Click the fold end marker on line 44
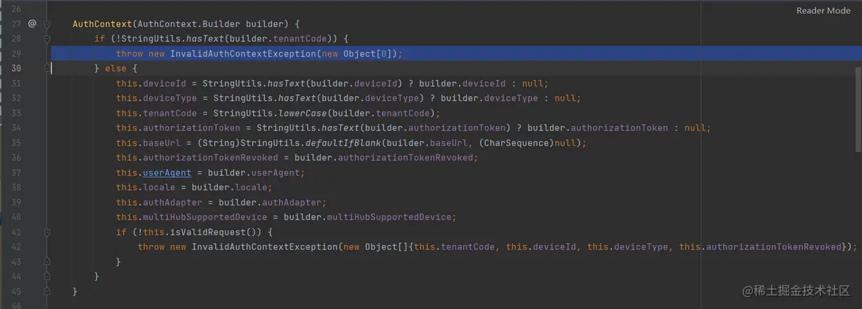This screenshot has width=862, height=309. tap(47, 276)
